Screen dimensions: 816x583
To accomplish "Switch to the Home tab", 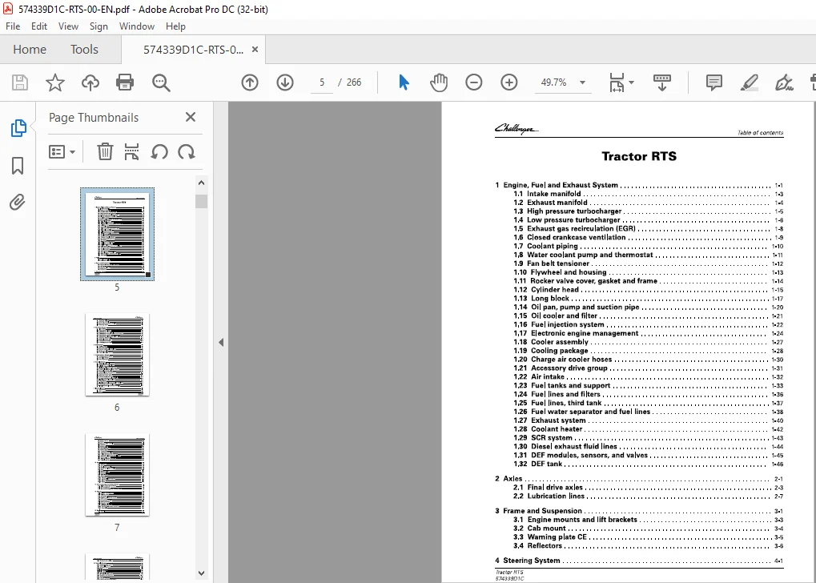I will 30,50.
